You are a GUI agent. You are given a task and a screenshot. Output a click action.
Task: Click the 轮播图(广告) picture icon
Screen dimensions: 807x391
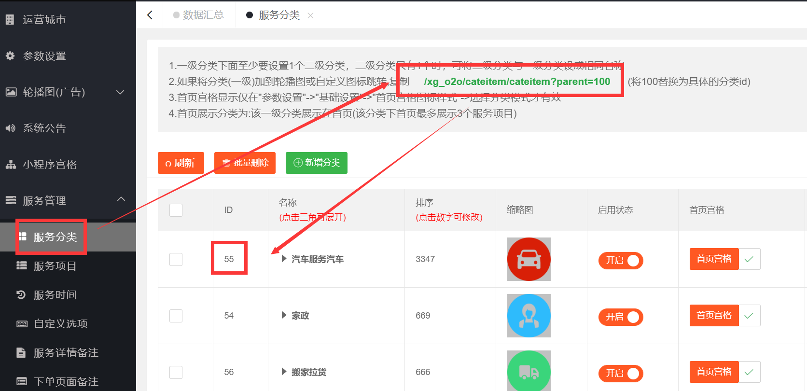[11, 92]
